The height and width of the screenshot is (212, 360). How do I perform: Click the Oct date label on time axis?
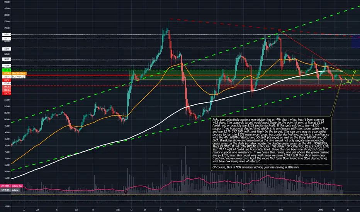tap(199, 209)
